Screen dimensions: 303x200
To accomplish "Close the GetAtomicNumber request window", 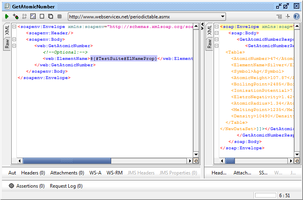I will point(297,6).
